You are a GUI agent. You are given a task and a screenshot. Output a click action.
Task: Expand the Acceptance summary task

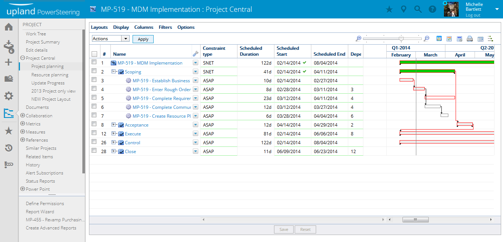114,125
